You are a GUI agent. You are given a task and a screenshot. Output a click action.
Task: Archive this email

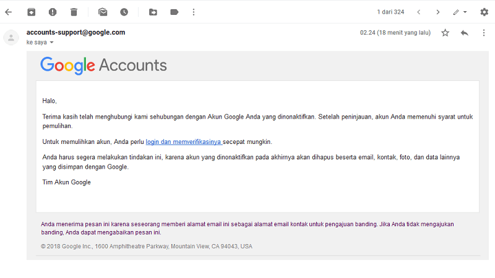coord(32,12)
